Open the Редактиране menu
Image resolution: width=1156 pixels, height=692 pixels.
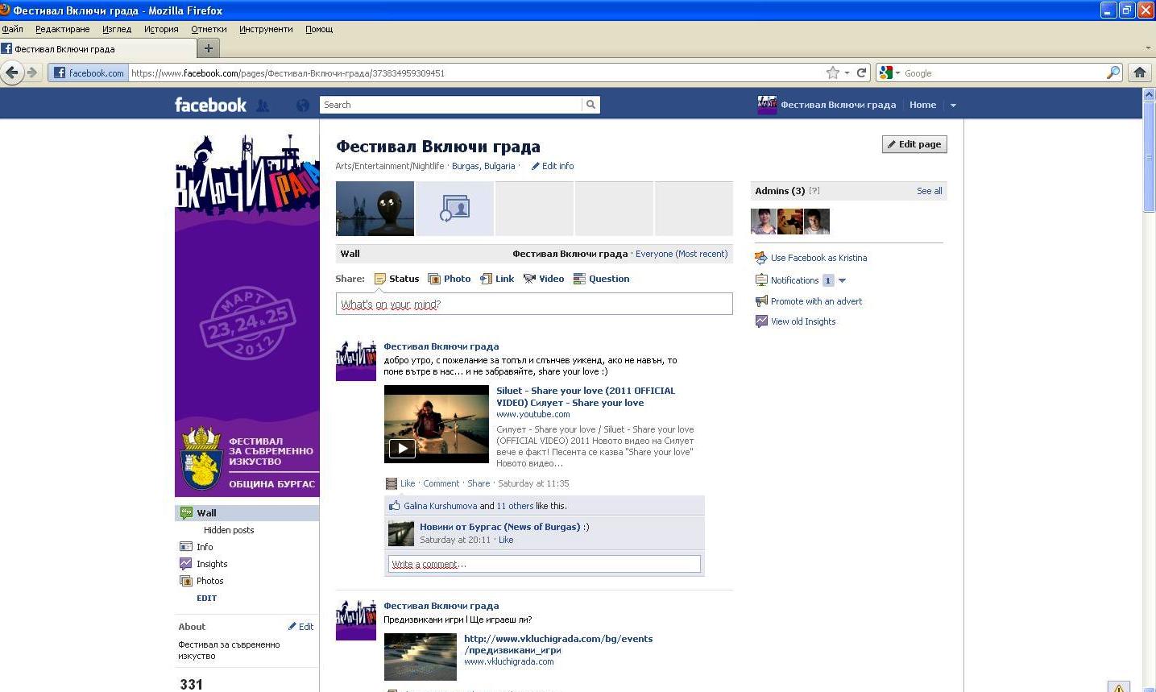63,29
